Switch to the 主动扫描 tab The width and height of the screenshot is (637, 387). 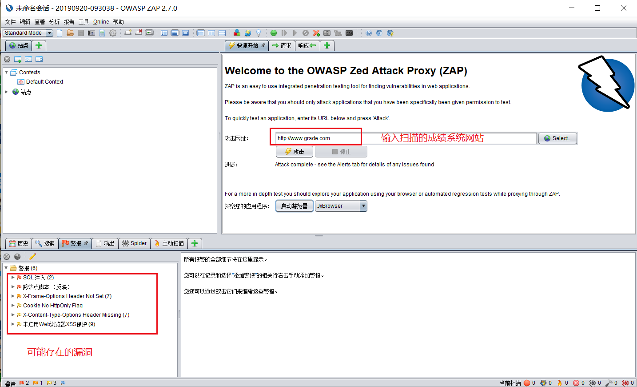click(169, 243)
